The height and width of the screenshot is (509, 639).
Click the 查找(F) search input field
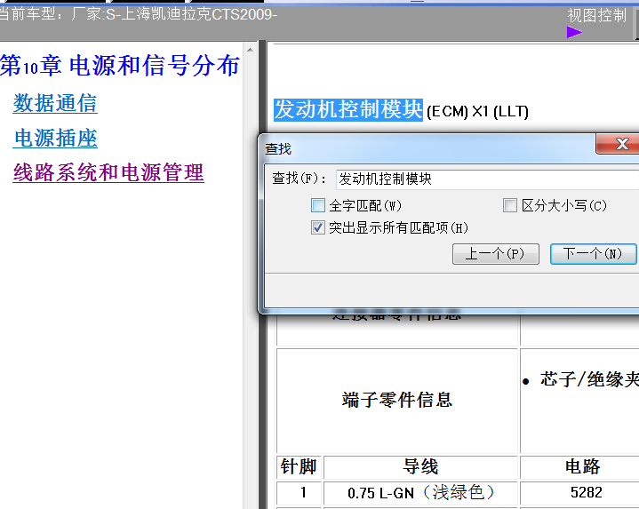(487, 179)
